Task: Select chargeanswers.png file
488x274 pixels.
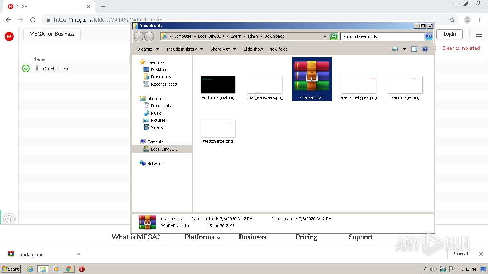Action: pos(265,88)
